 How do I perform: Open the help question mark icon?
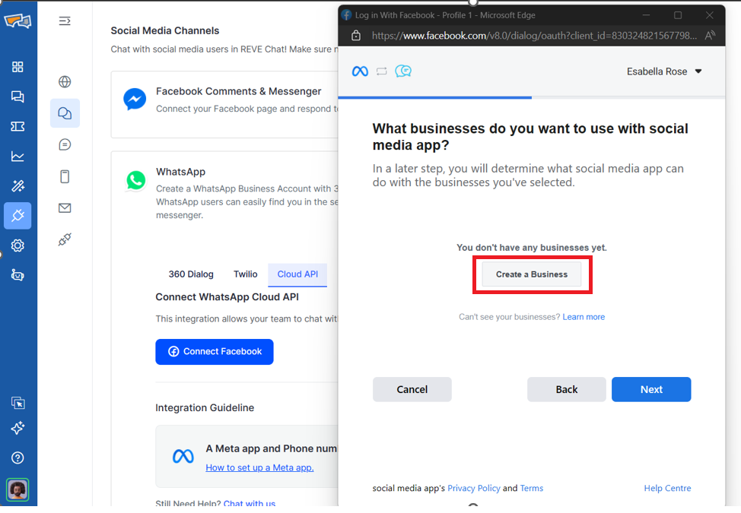tap(17, 458)
